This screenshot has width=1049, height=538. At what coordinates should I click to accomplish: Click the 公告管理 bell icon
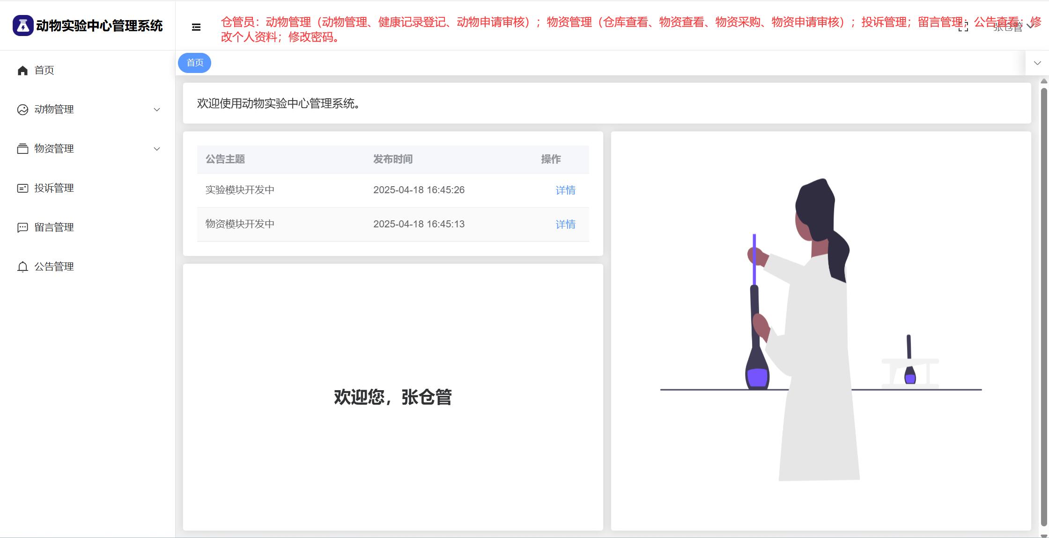[x=22, y=267]
